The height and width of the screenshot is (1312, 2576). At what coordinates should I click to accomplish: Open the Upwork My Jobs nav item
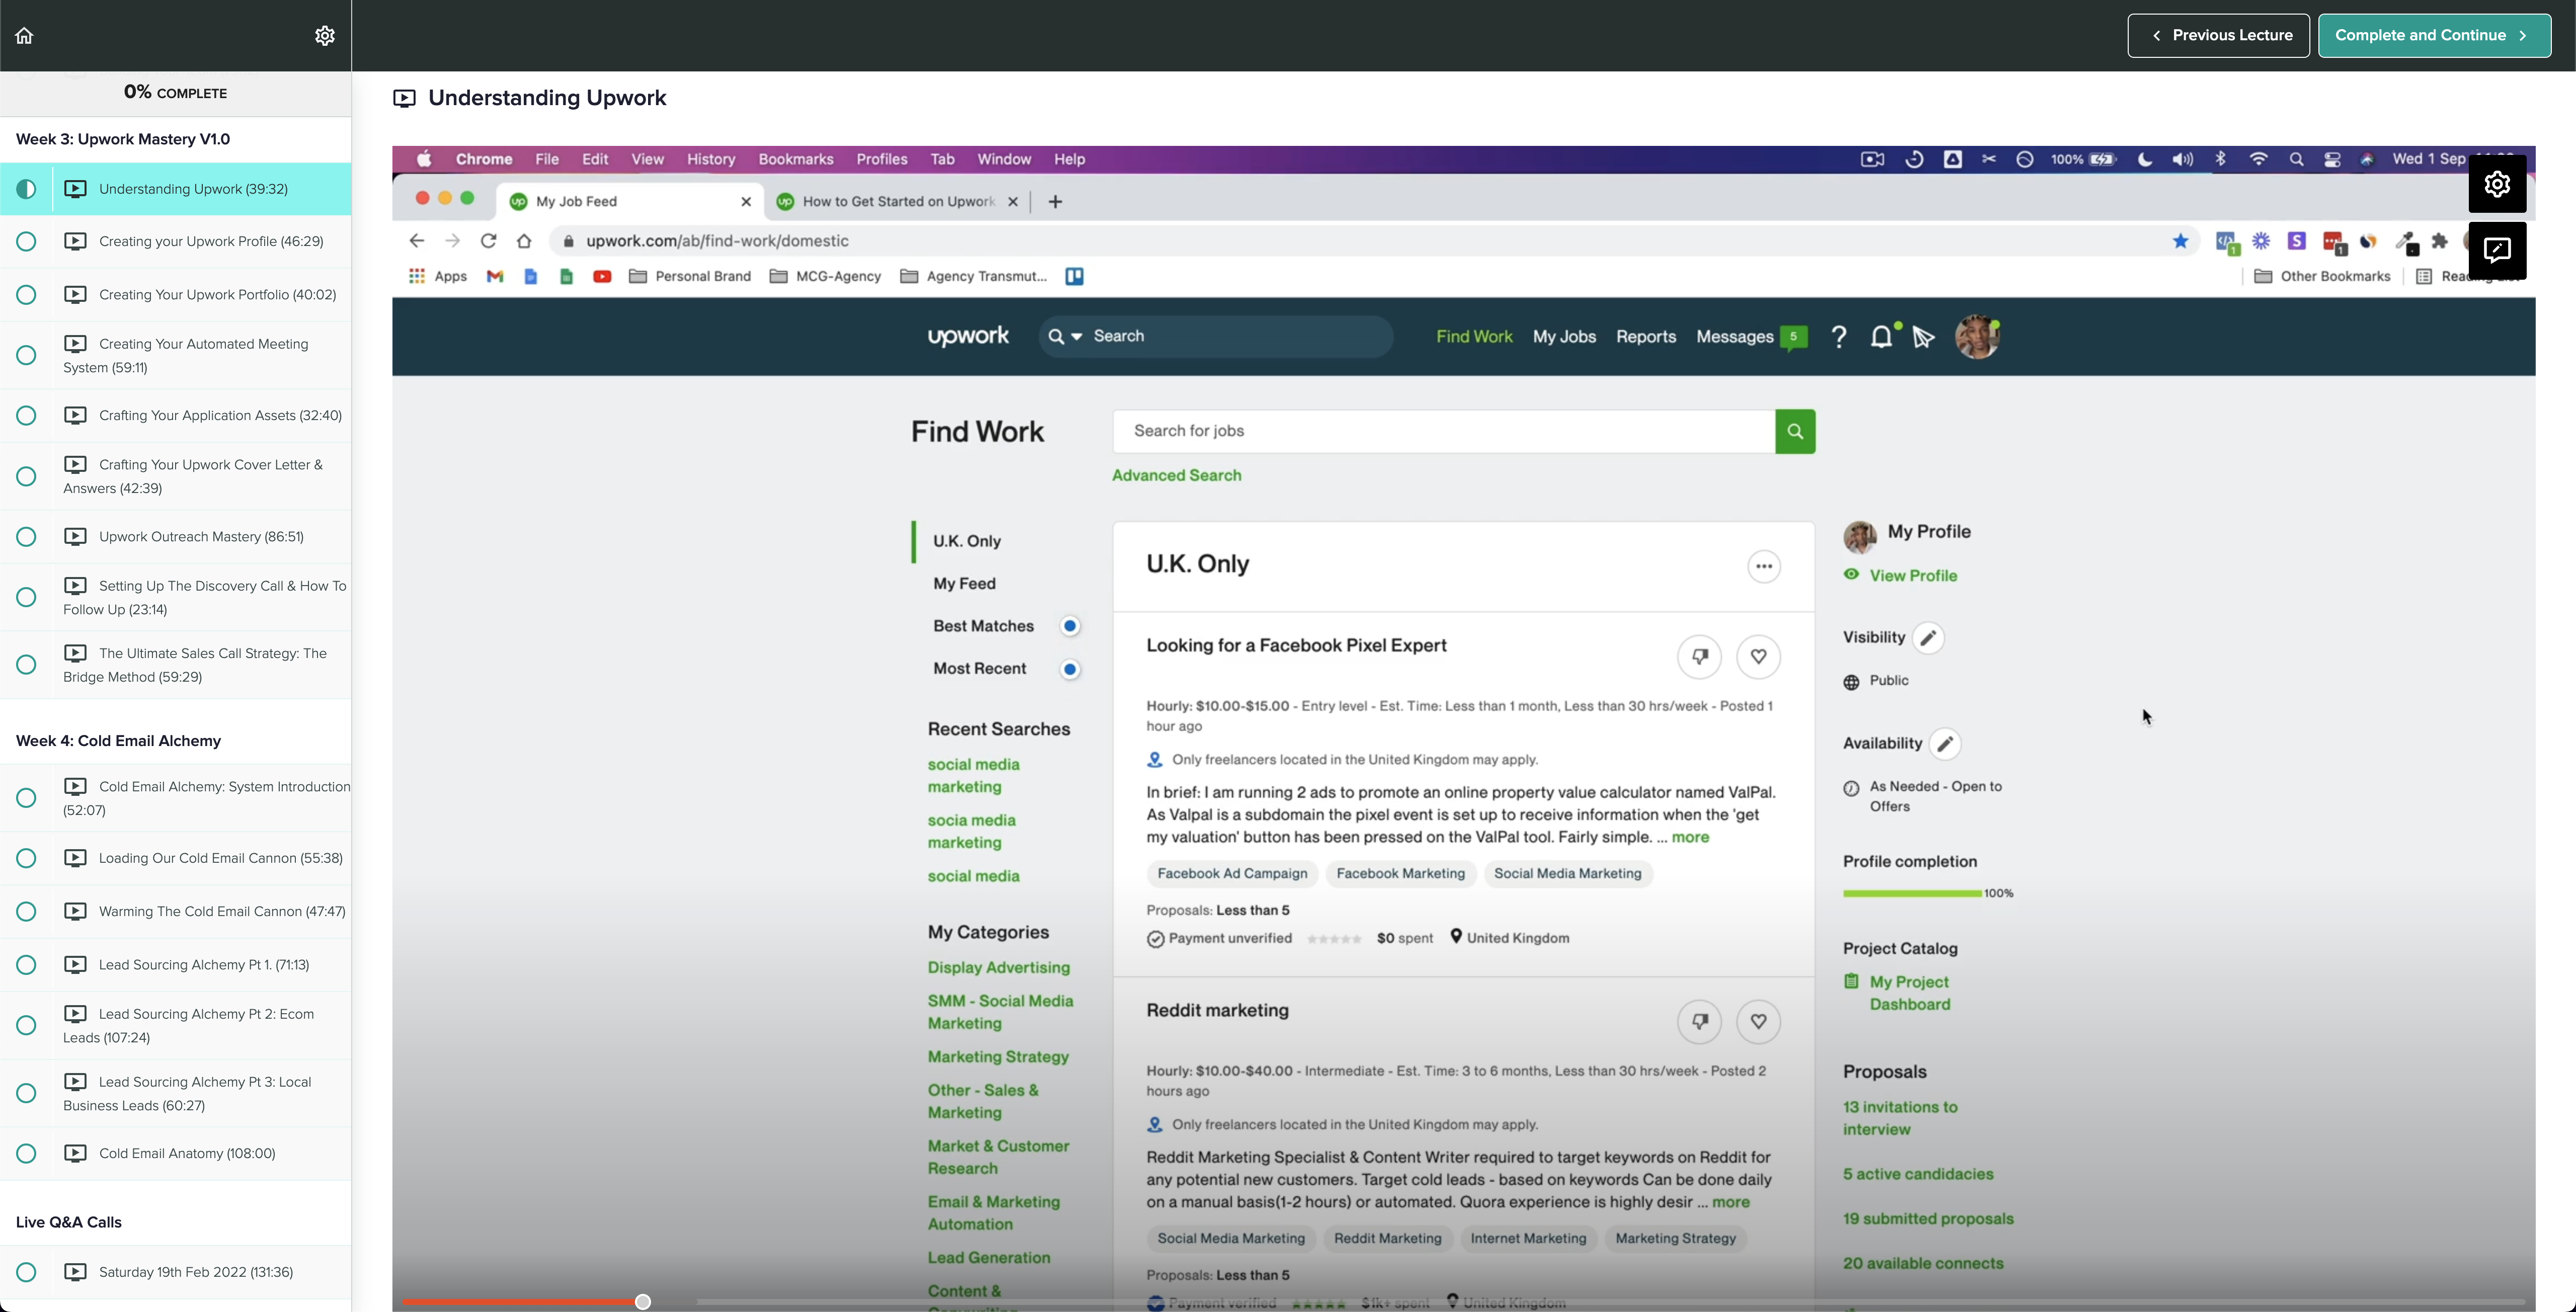[x=1564, y=337]
